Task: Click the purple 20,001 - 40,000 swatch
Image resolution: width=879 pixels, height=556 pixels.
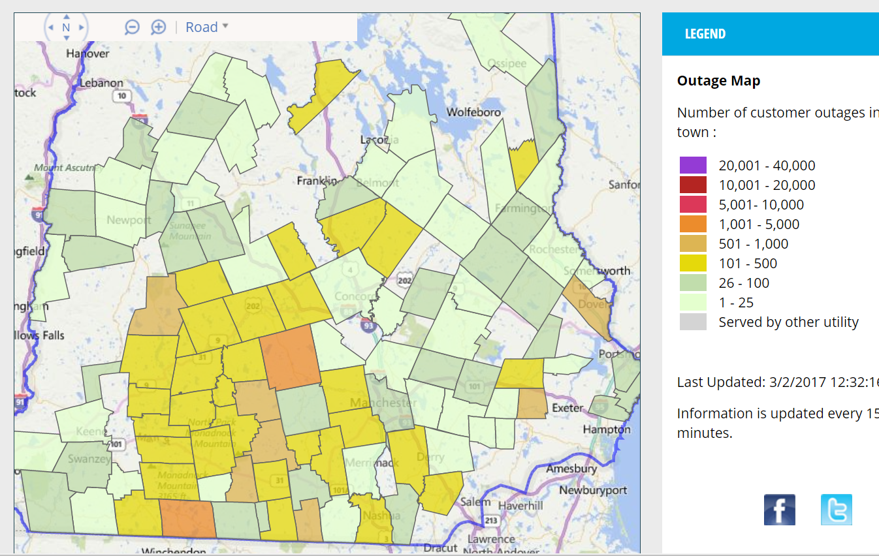Action: tap(693, 165)
